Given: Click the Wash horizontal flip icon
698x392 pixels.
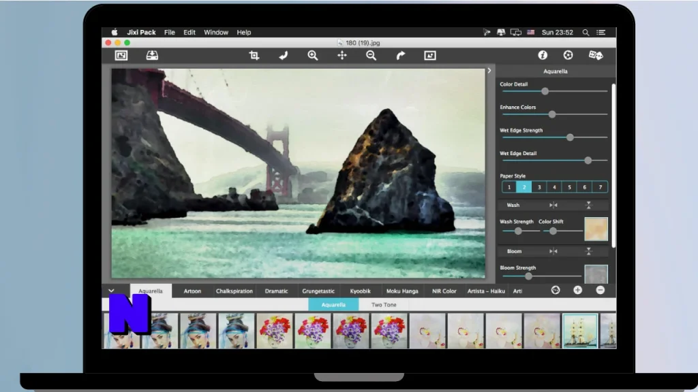Looking at the screenshot, I should pos(553,205).
